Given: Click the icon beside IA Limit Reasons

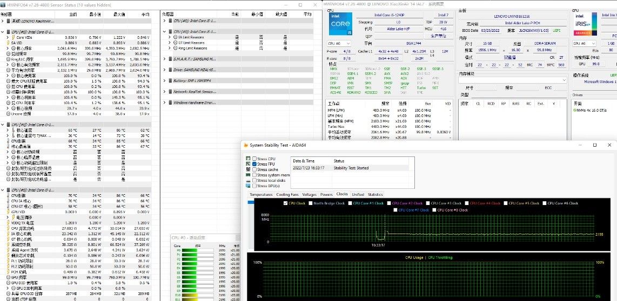Looking at the screenshot, I should pyautogui.click(x=176, y=37).
